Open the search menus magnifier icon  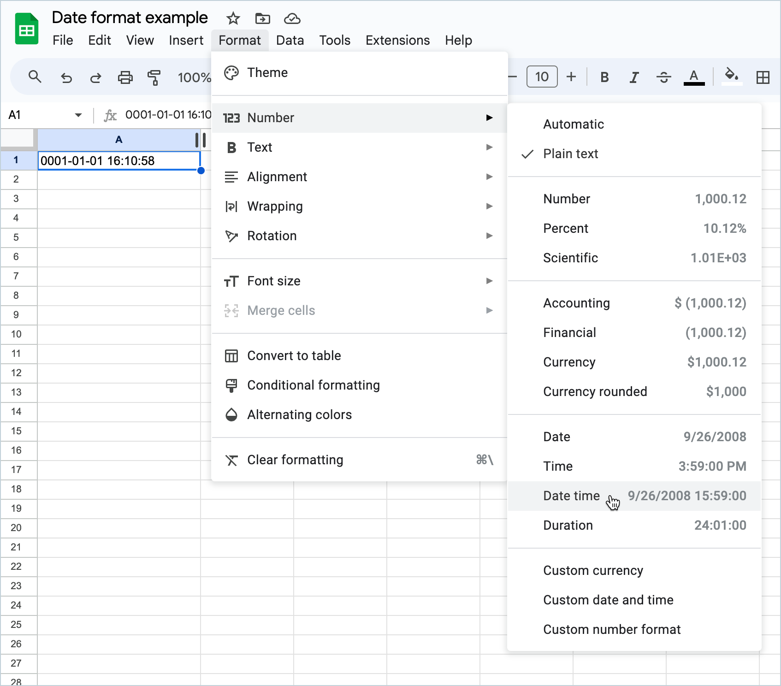pyautogui.click(x=35, y=77)
